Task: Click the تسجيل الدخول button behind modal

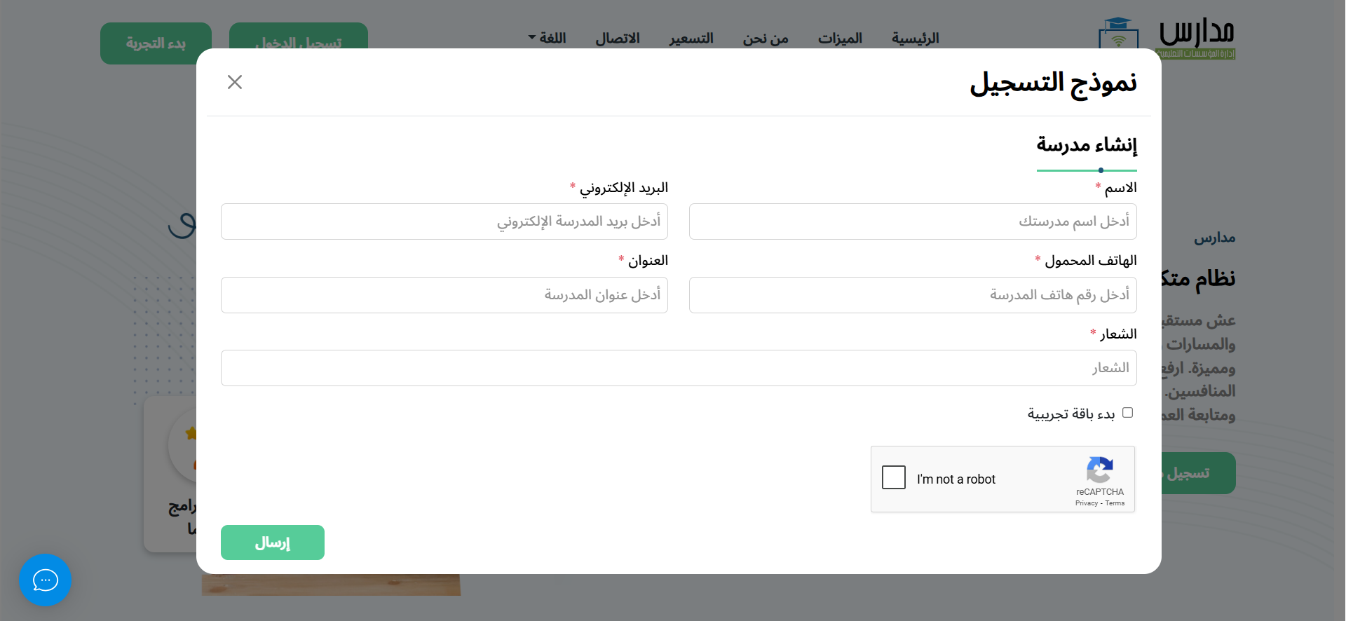Action: [299, 36]
